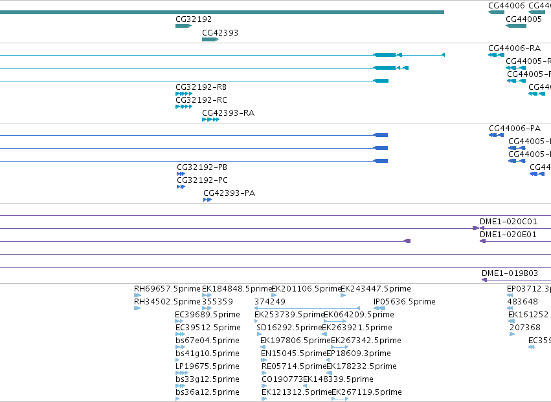This screenshot has width=551, height=402.
Task: Select the EK197806.5prime EST label
Action: point(295,341)
